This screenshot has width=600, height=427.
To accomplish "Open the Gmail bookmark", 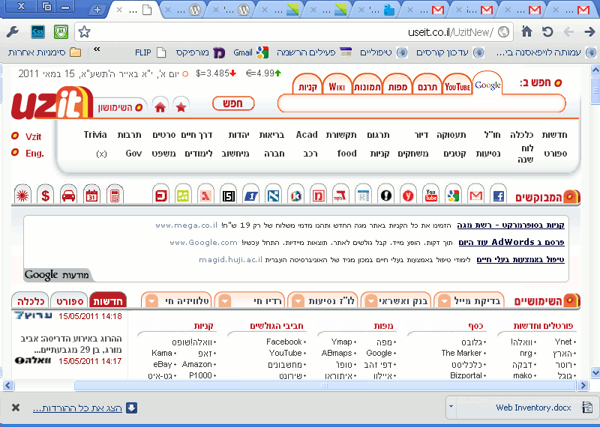I will (250, 52).
